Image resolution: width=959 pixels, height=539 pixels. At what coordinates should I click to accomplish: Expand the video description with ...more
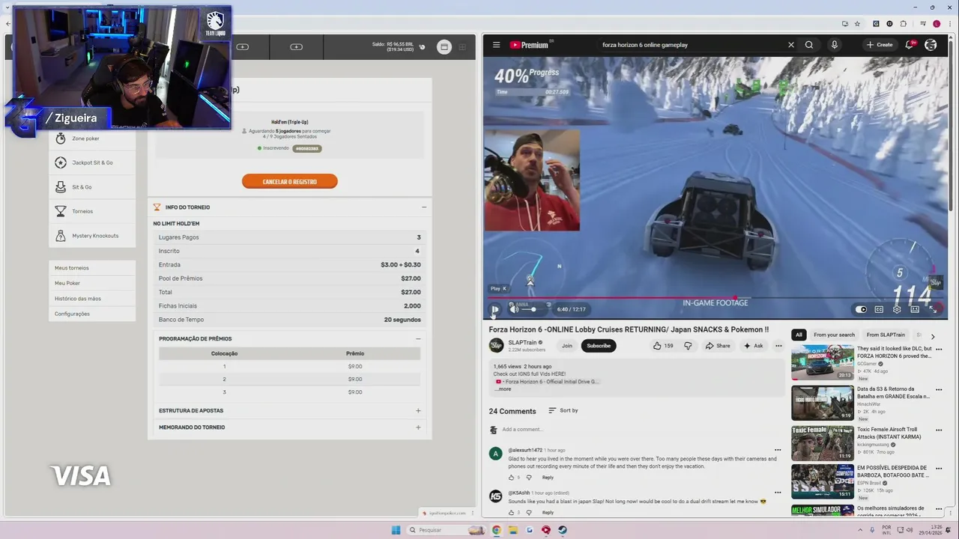(503, 389)
